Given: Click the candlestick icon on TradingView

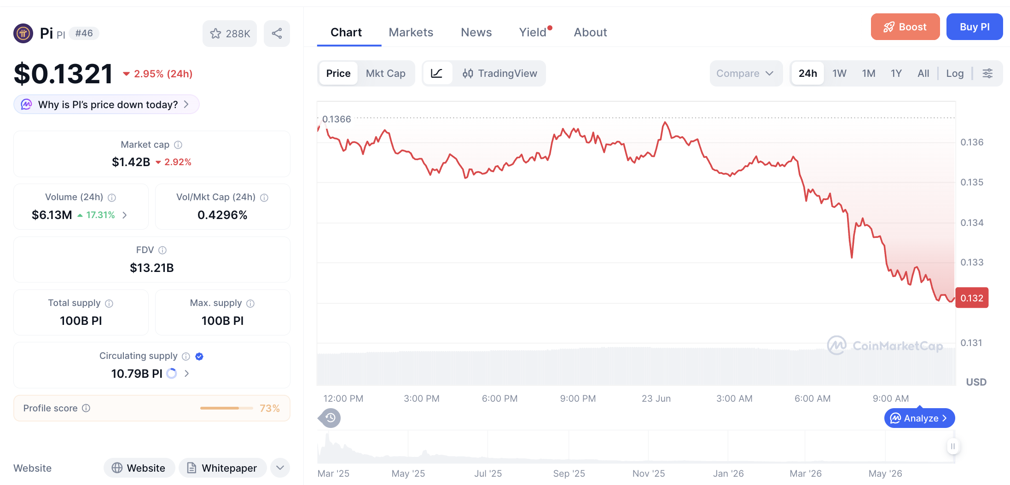Looking at the screenshot, I should tap(468, 73).
